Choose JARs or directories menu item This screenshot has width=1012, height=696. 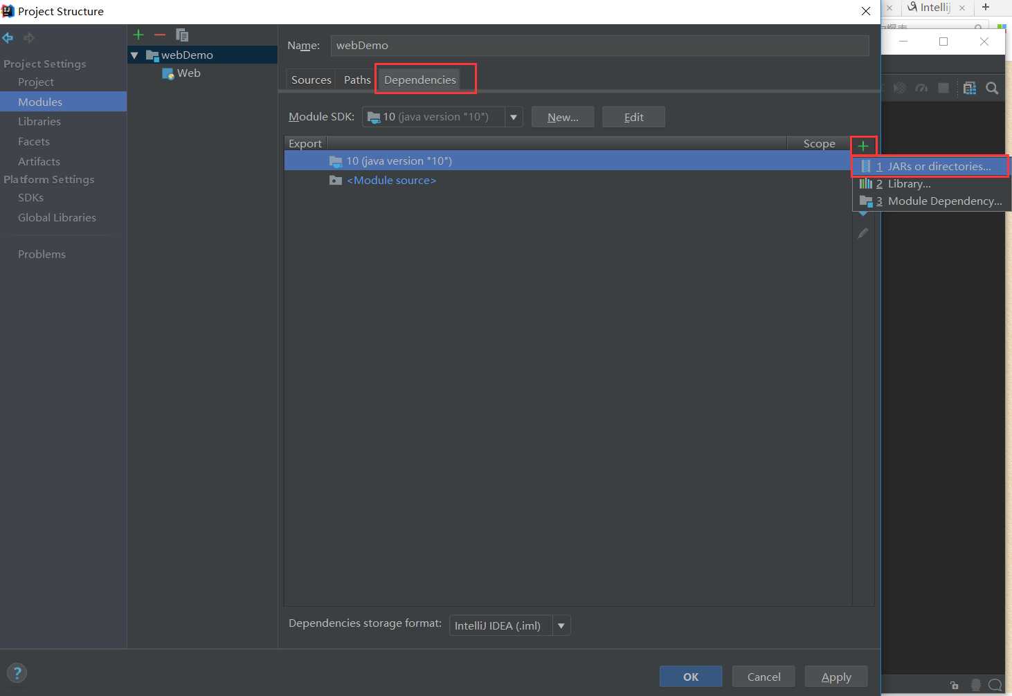[930, 166]
